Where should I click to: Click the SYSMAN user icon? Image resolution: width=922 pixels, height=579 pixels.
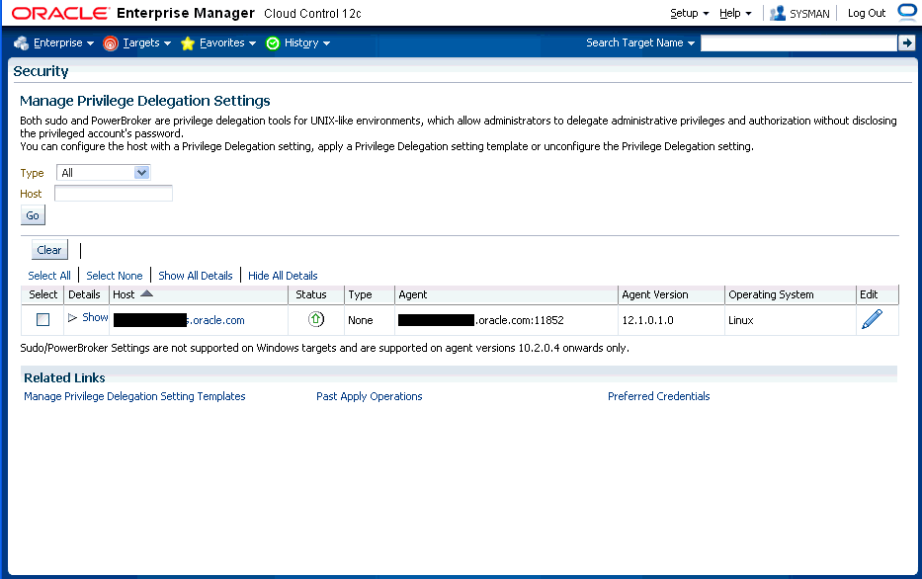tap(778, 13)
